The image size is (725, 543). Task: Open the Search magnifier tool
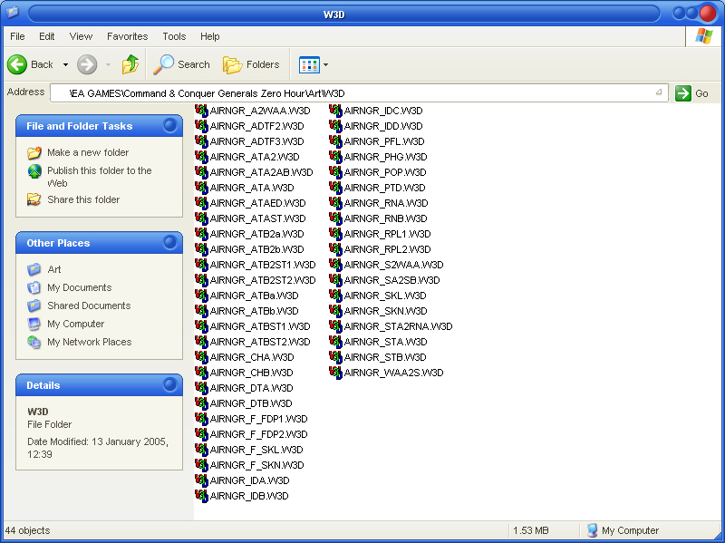pos(164,64)
